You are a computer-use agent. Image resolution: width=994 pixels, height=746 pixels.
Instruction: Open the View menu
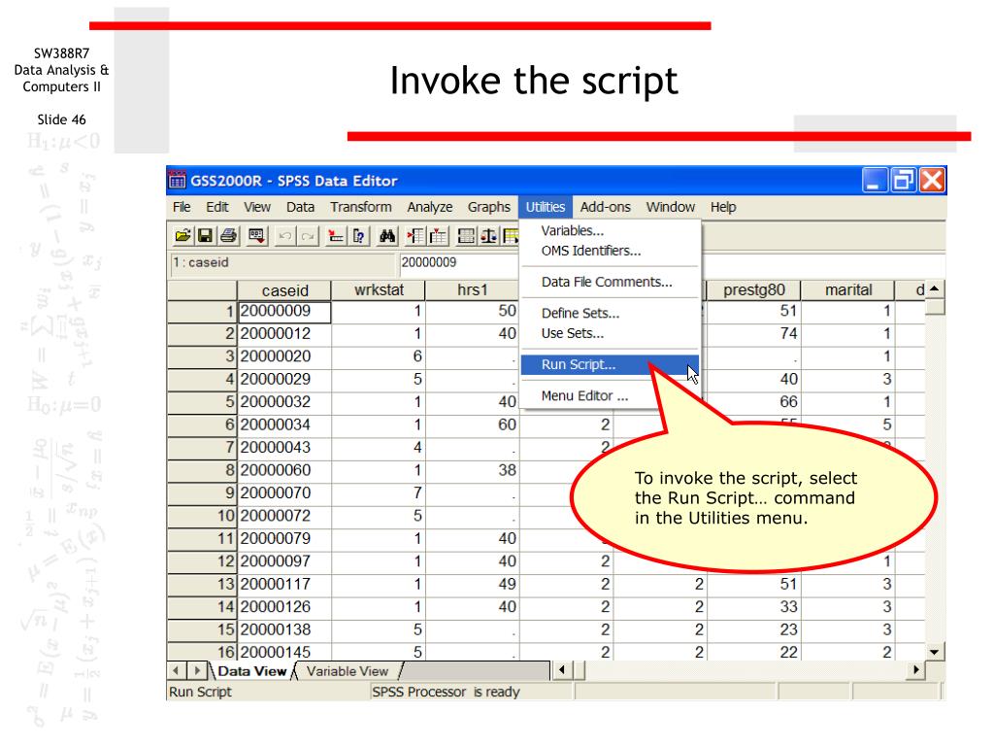click(256, 207)
